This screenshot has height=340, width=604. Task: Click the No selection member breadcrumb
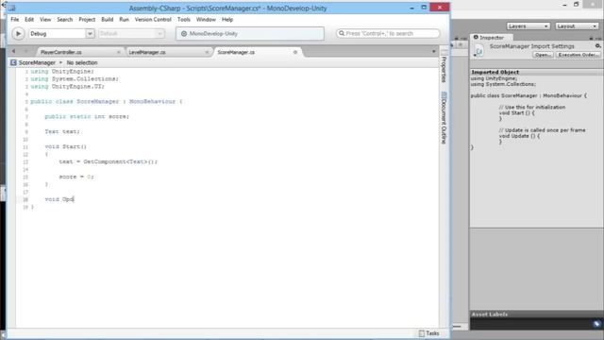(x=82, y=62)
